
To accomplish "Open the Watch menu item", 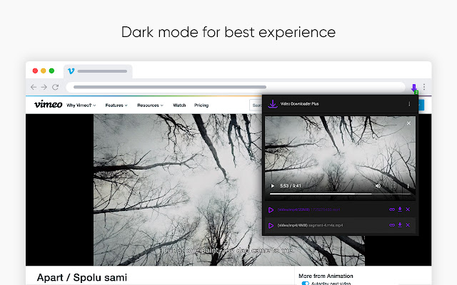I will [x=179, y=105].
